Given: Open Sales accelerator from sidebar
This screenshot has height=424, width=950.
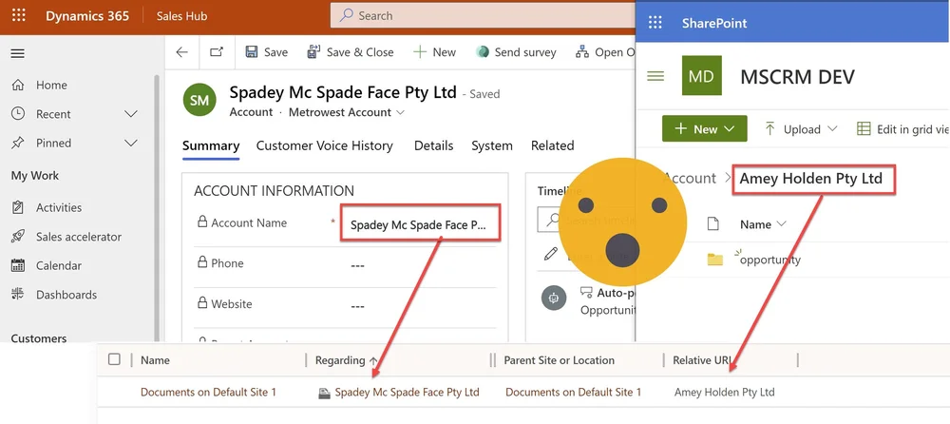Looking at the screenshot, I should (x=79, y=237).
